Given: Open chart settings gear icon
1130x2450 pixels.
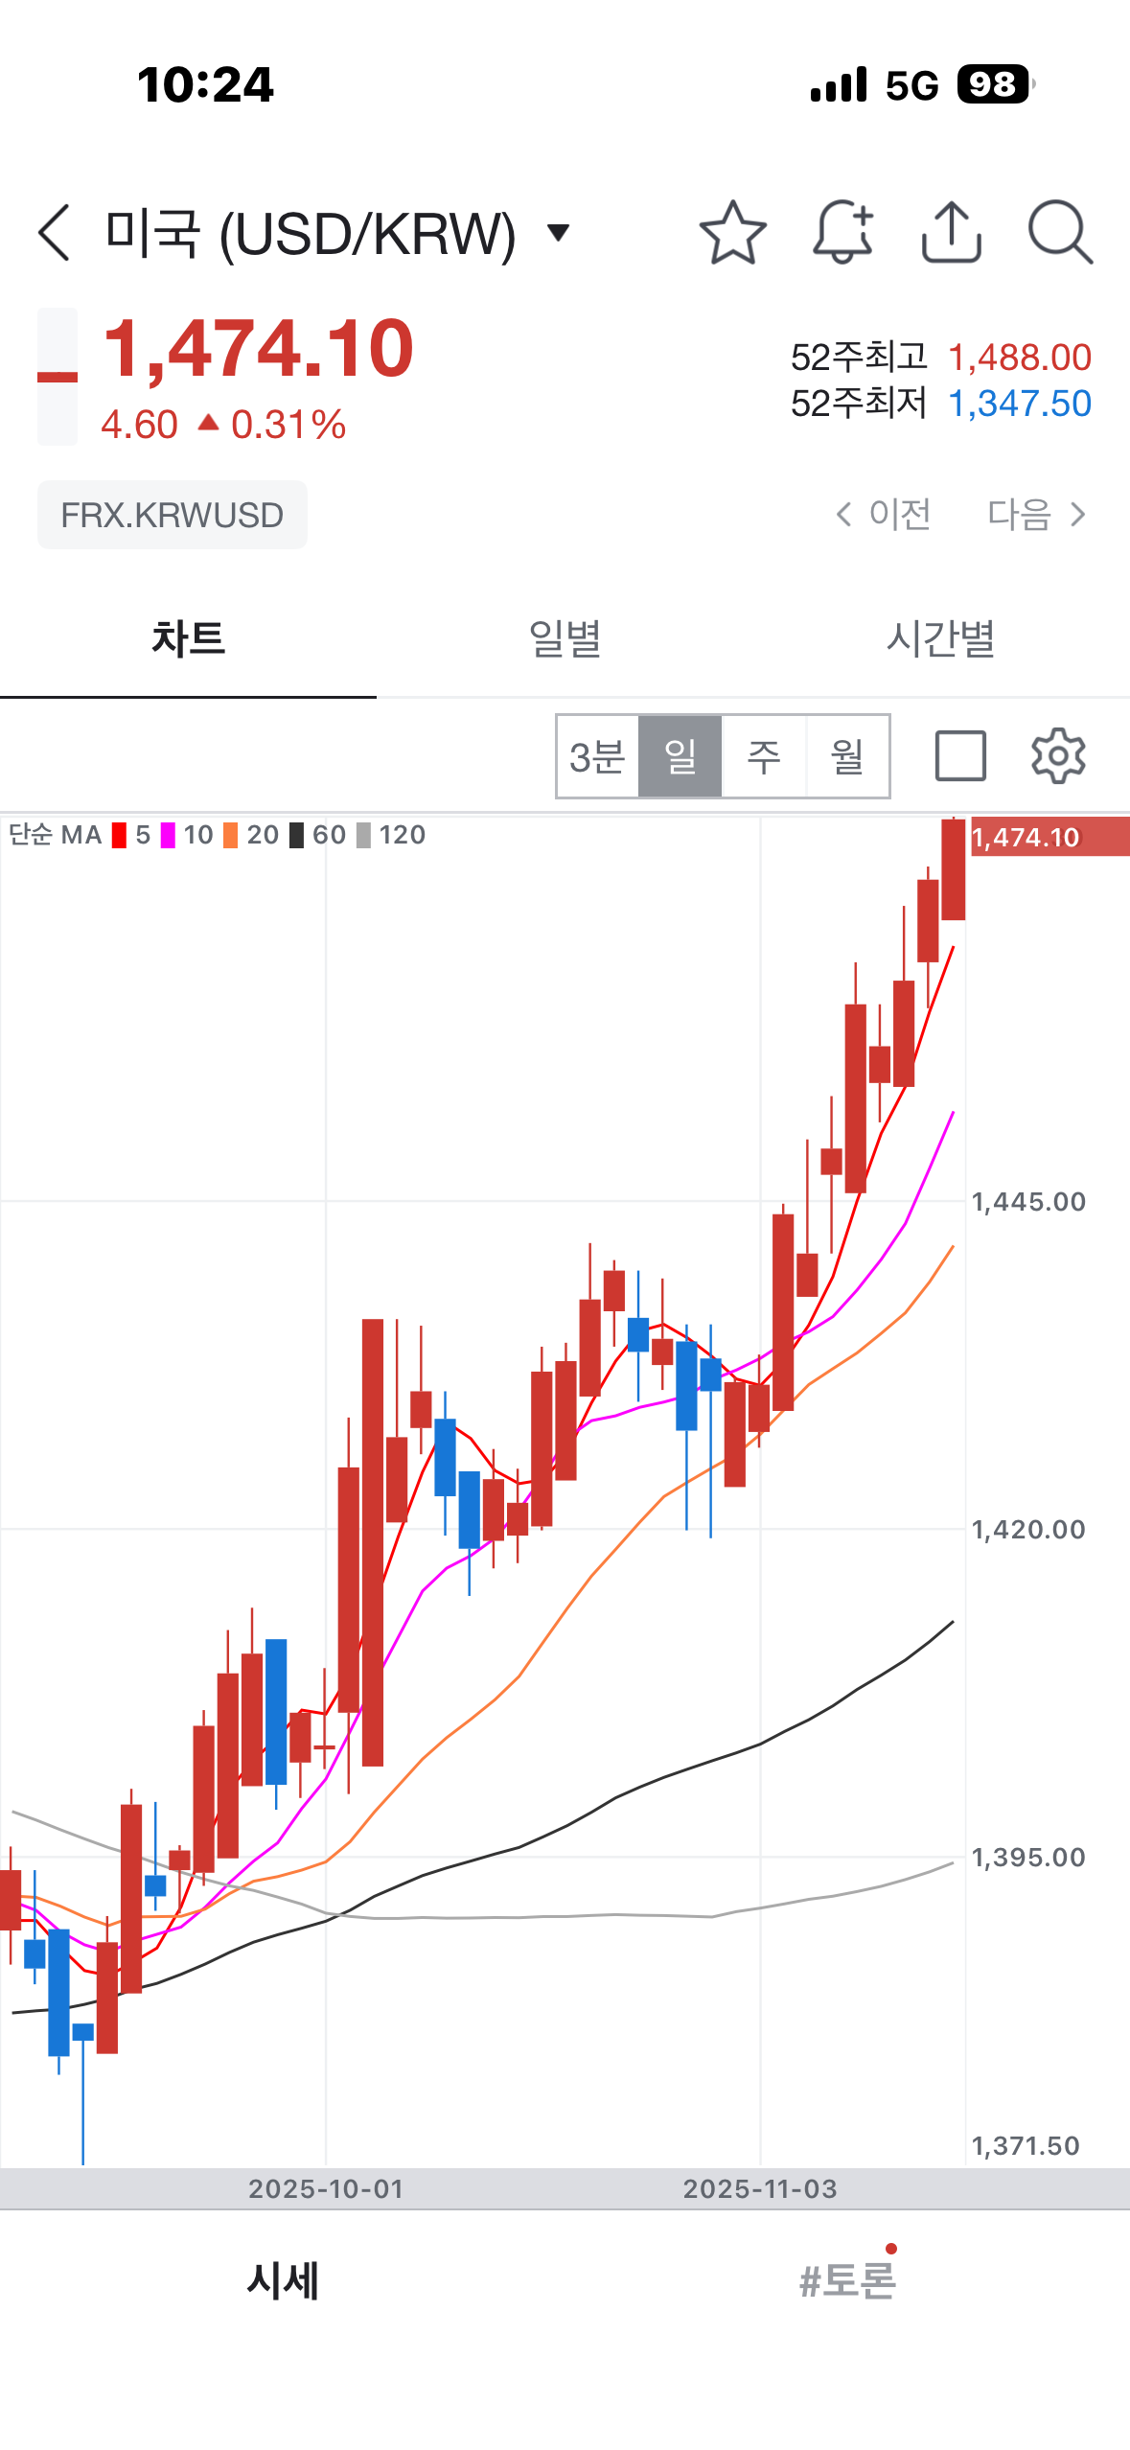Looking at the screenshot, I should 1057,756.
